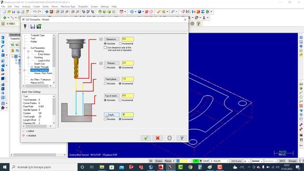This screenshot has width=304, height=171.
Task: Click the Undo arrow icon
Action: (35, 12)
